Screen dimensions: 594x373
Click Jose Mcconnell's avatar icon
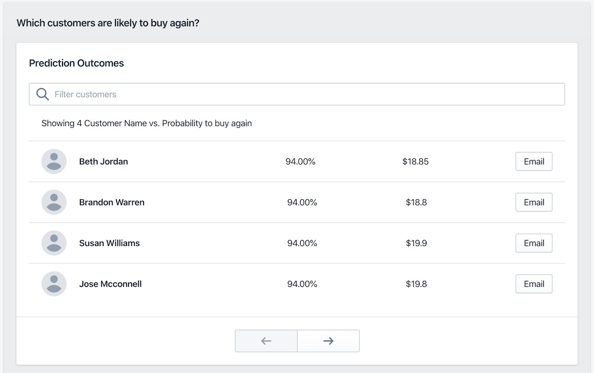tap(54, 284)
